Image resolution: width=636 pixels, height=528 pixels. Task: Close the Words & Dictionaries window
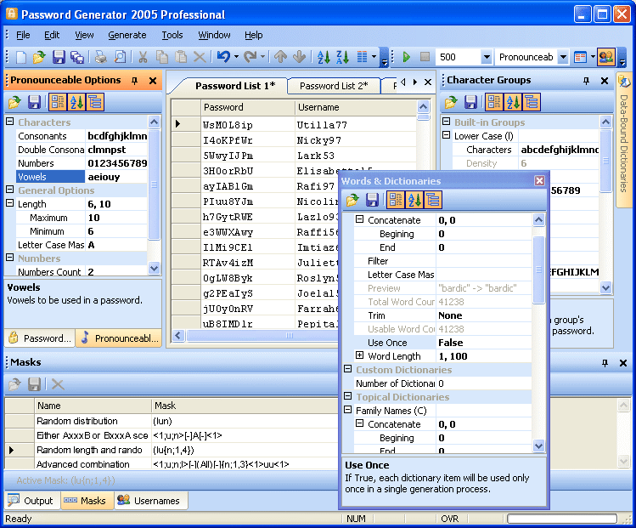click(x=539, y=181)
